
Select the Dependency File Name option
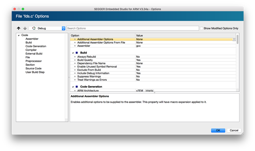(x=153, y=63)
